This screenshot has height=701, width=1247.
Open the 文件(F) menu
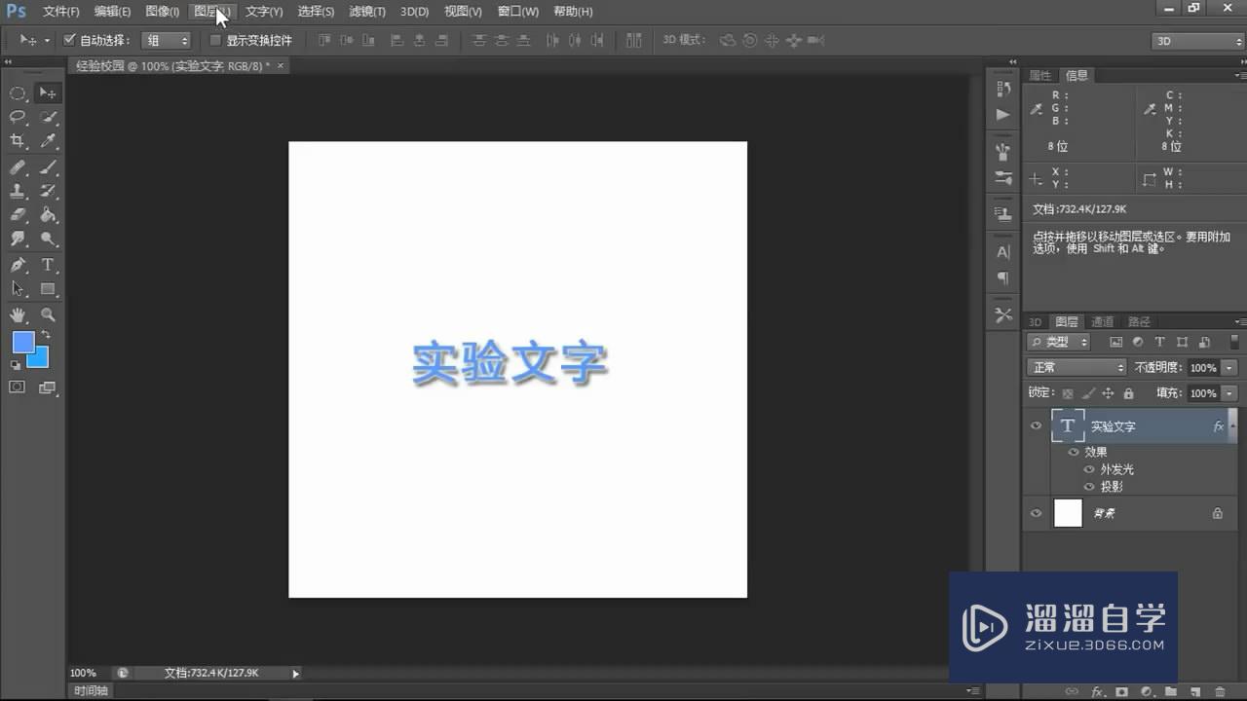click(60, 12)
